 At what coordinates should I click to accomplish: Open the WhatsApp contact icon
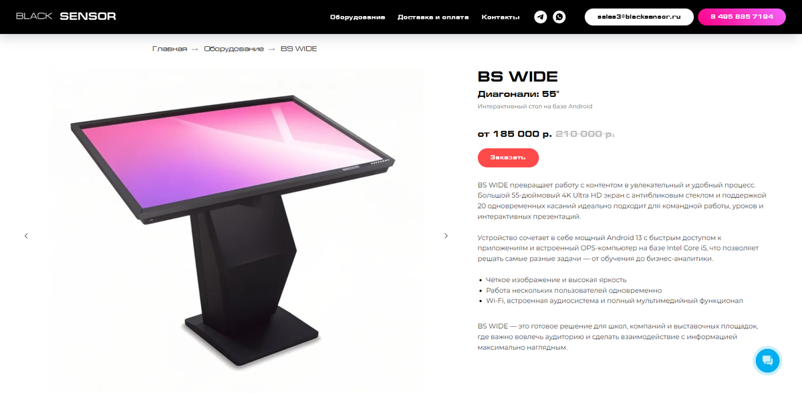(x=559, y=17)
